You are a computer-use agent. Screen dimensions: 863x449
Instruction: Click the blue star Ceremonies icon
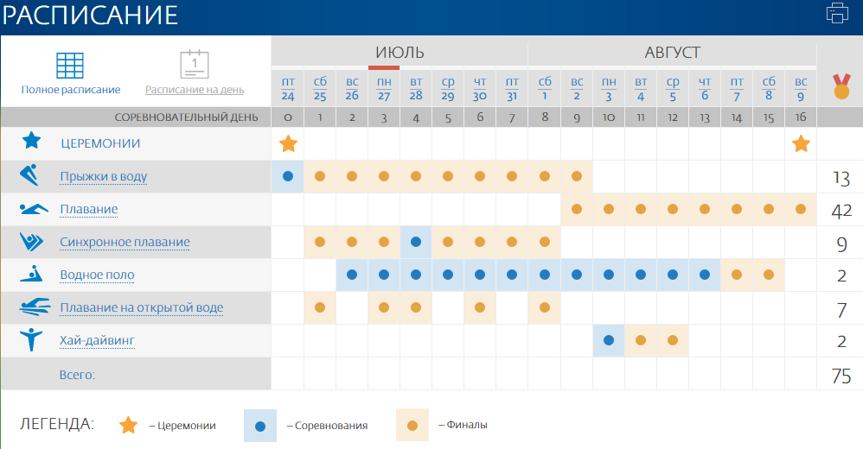tap(31, 141)
